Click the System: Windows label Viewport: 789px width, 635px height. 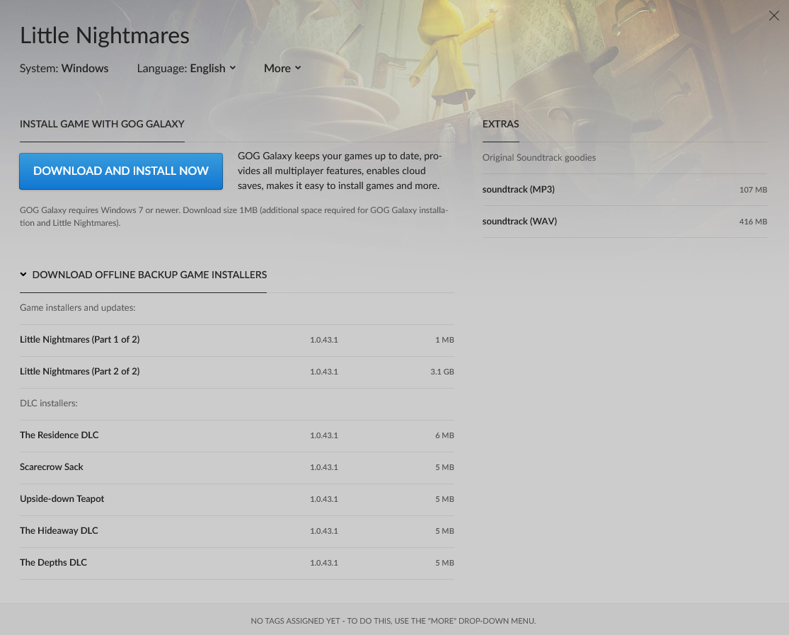[64, 68]
